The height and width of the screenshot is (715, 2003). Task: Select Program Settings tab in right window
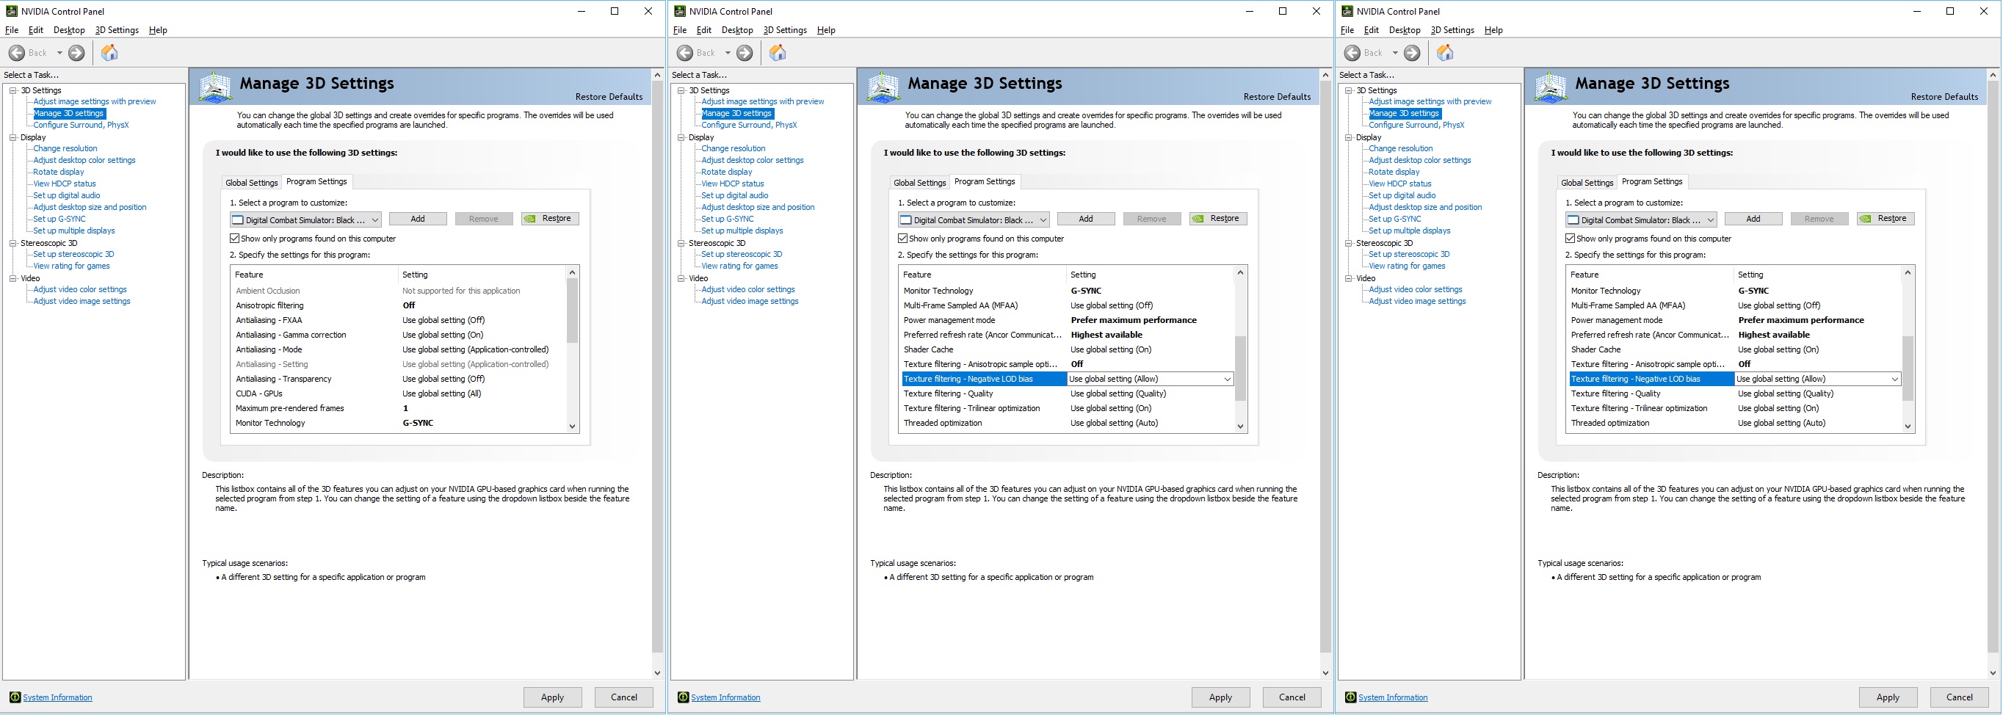pyautogui.click(x=1651, y=181)
